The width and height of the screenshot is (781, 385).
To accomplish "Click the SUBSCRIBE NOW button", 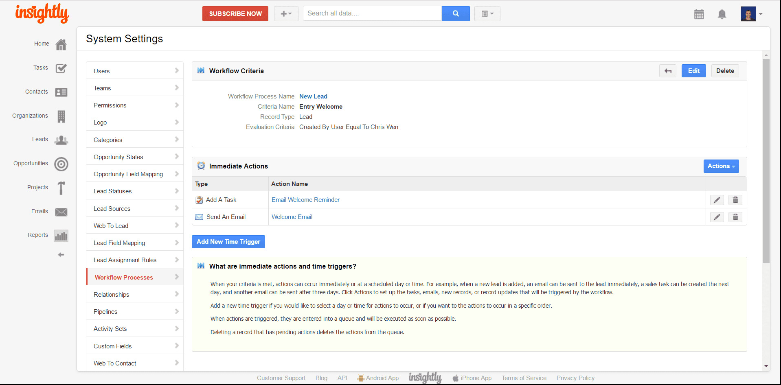I will tap(235, 13).
